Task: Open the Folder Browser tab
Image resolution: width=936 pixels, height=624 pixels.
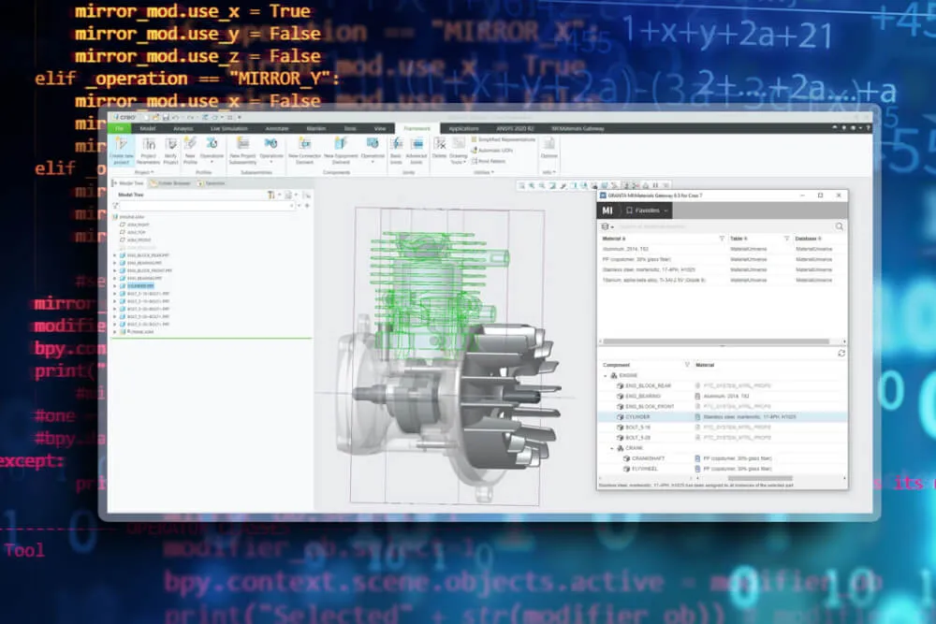Action: coord(171,183)
